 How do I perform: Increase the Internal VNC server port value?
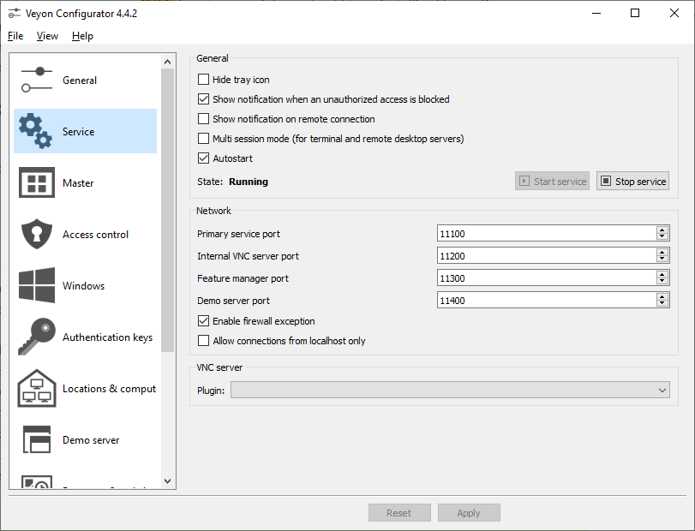(x=662, y=252)
